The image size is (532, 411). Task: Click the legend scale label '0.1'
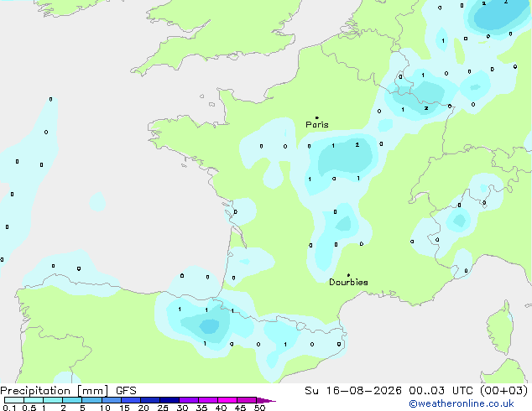(9, 408)
